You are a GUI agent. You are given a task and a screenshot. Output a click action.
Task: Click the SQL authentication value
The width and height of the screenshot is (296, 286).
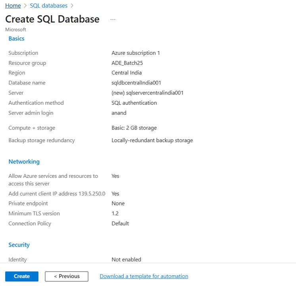[134, 103]
